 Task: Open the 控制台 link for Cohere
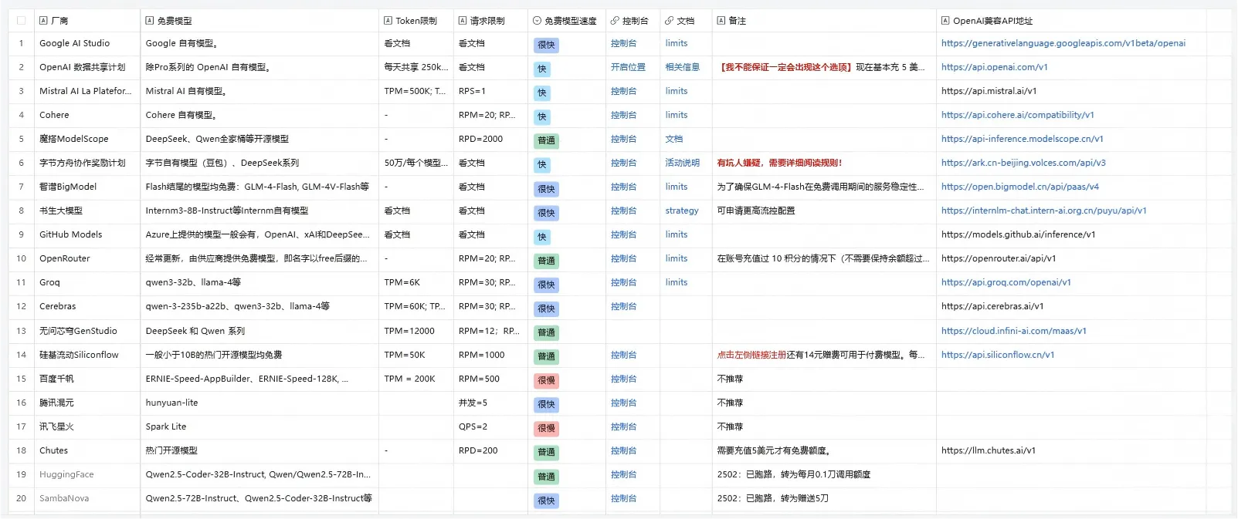[623, 116]
